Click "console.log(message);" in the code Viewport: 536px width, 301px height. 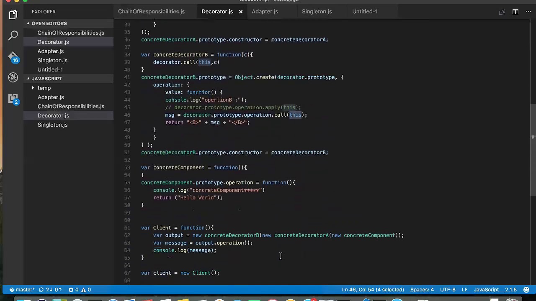coord(185,250)
